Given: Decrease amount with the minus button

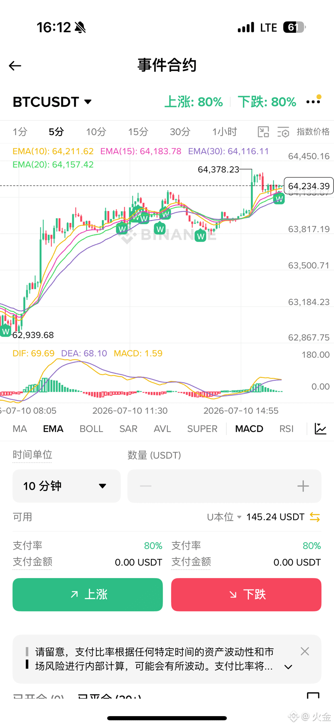Looking at the screenshot, I should click(146, 486).
